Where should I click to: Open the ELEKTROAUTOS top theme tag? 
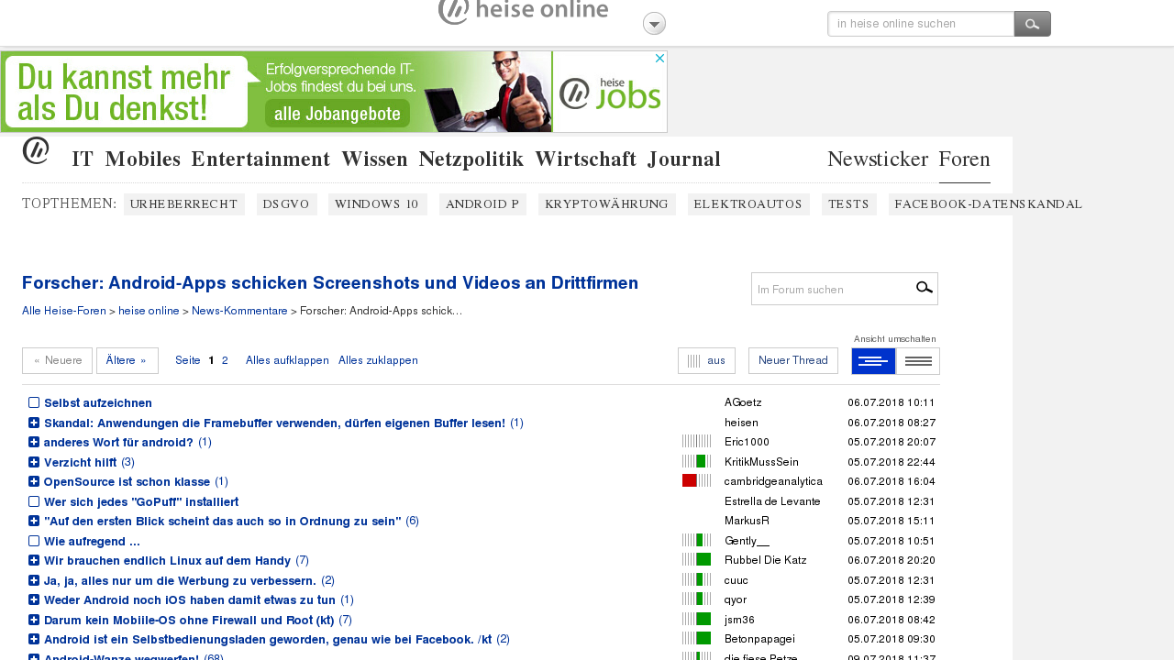click(748, 204)
